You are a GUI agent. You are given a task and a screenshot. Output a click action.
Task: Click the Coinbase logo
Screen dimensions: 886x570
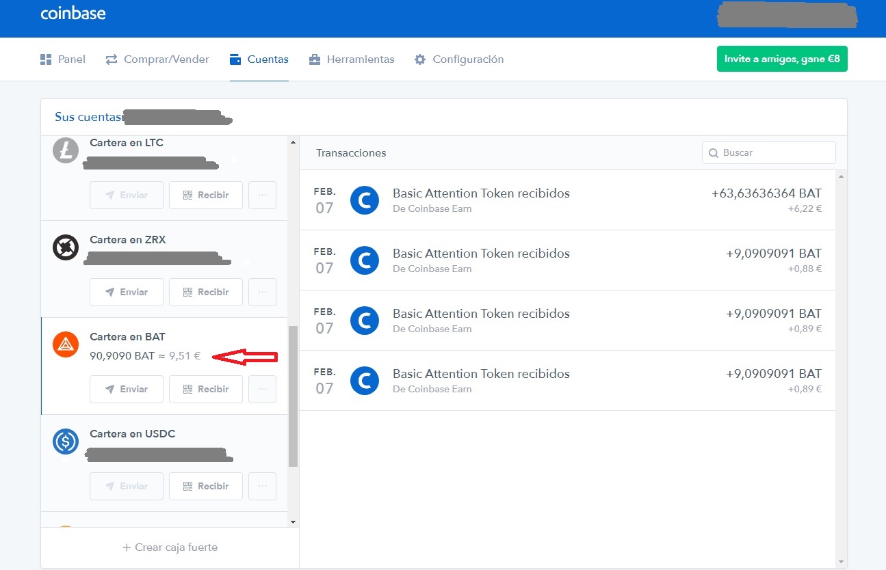pyautogui.click(x=73, y=13)
